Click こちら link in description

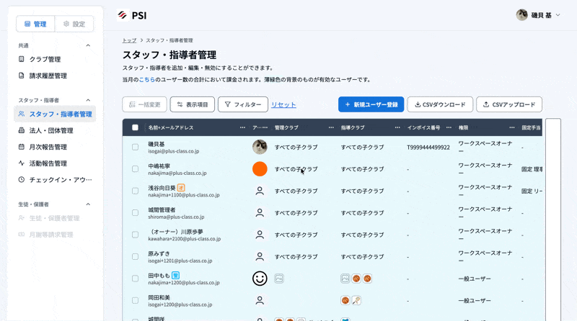coord(147,79)
